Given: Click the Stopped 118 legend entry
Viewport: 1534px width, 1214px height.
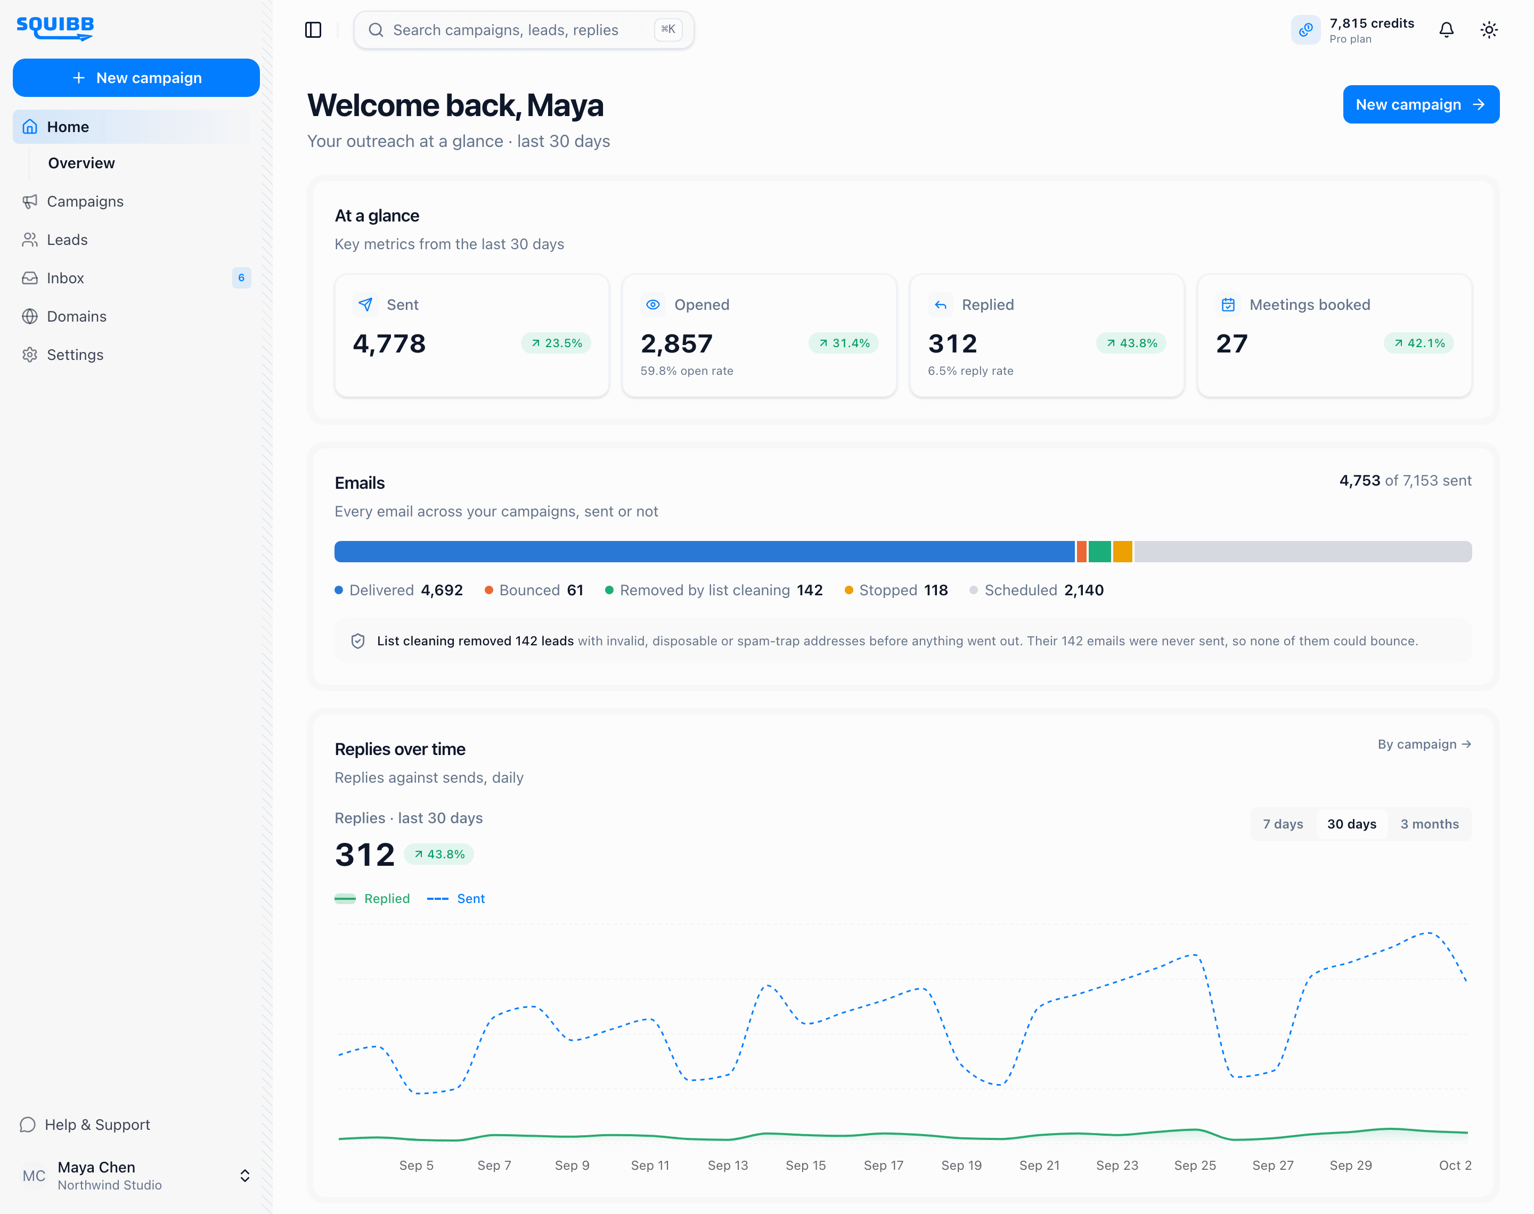Looking at the screenshot, I should pos(896,590).
